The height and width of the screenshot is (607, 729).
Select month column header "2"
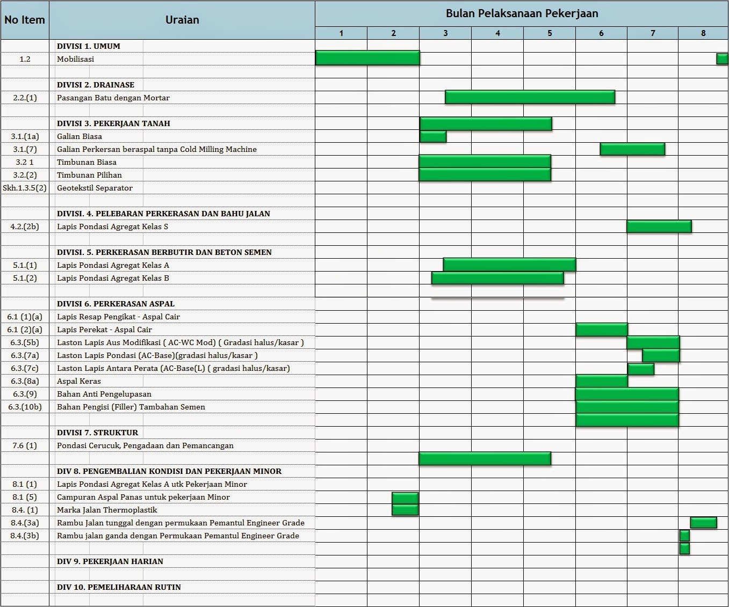click(393, 33)
